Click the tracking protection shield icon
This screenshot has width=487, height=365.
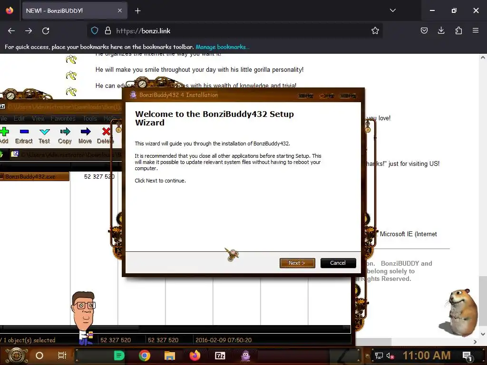click(x=95, y=31)
